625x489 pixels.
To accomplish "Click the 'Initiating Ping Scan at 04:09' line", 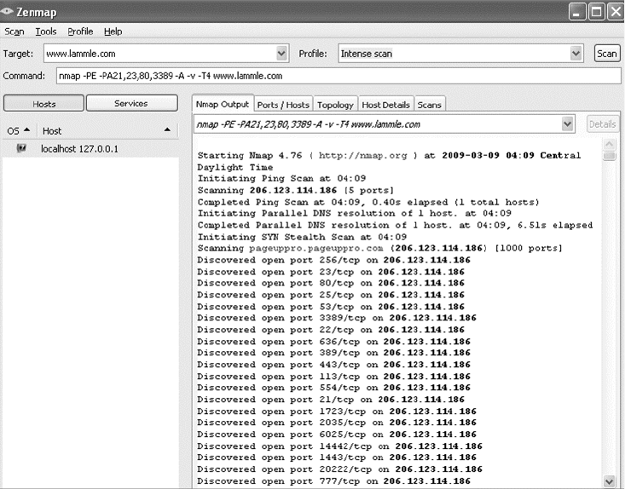I will 281,178.
